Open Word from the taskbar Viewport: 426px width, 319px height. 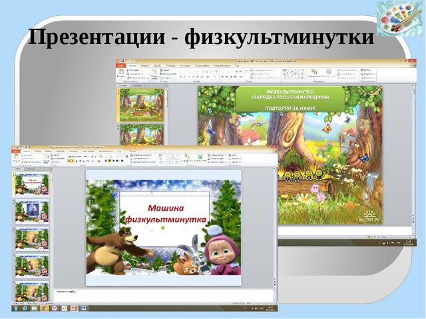[83, 308]
